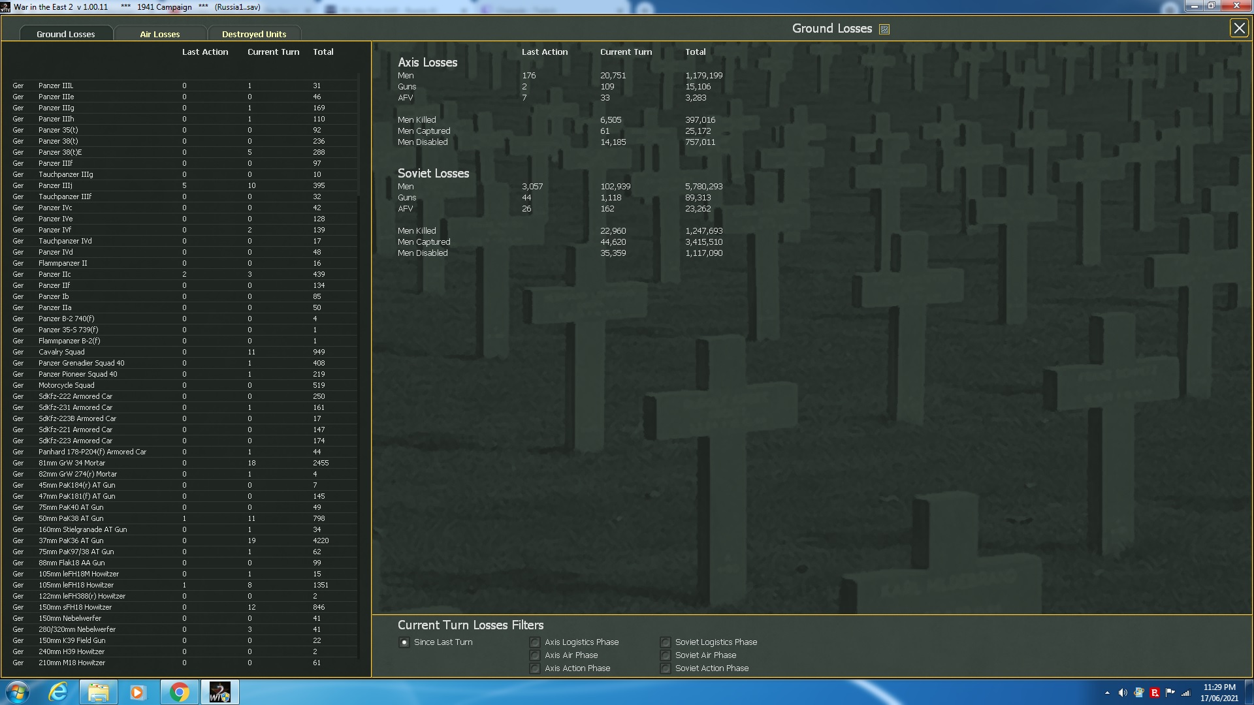Click the media player taskbar icon

(137, 692)
